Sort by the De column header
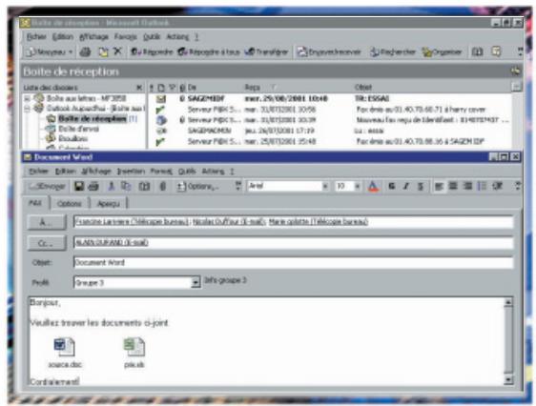This screenshot has width=536, height=406. (x=192, y=88)
